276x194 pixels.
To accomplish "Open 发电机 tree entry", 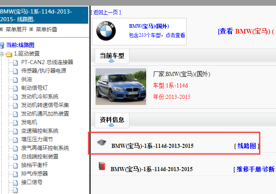I will [x=29, y=123].
